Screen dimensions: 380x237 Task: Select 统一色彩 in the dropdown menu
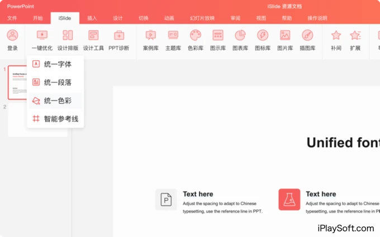pos(55,100)
